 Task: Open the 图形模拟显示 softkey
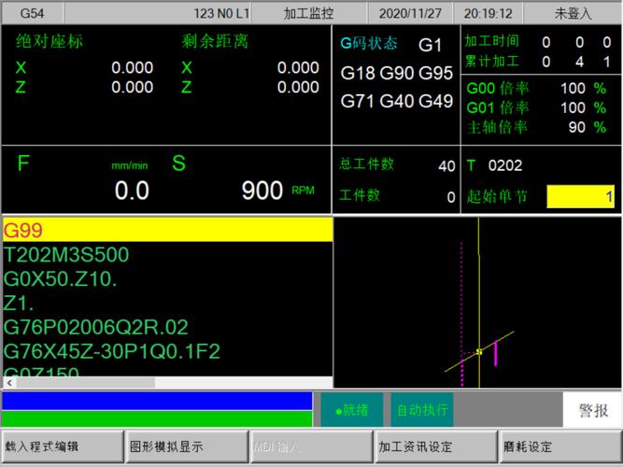click(x=186, y=446)
